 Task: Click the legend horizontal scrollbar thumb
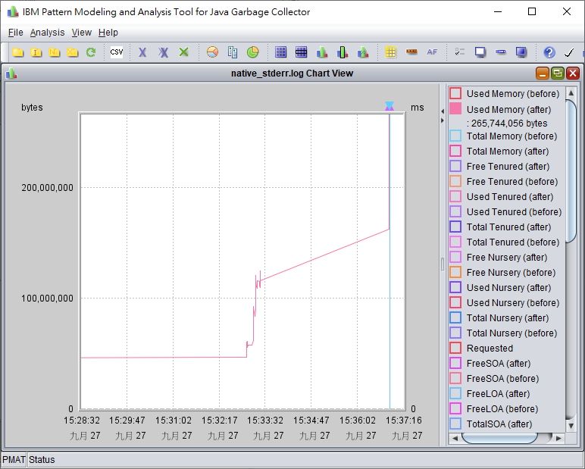tap(499, 439)
